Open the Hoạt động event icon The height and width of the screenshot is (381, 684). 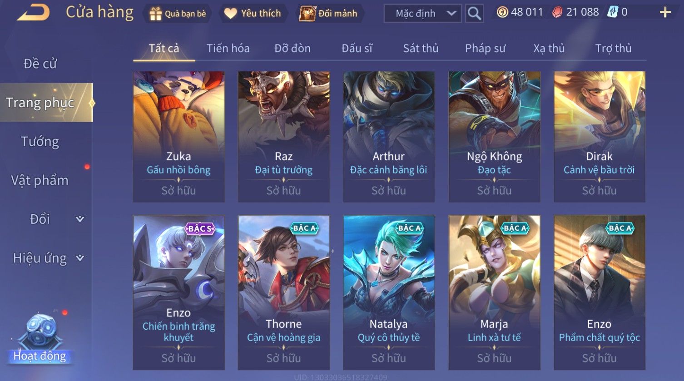(40, 338)
